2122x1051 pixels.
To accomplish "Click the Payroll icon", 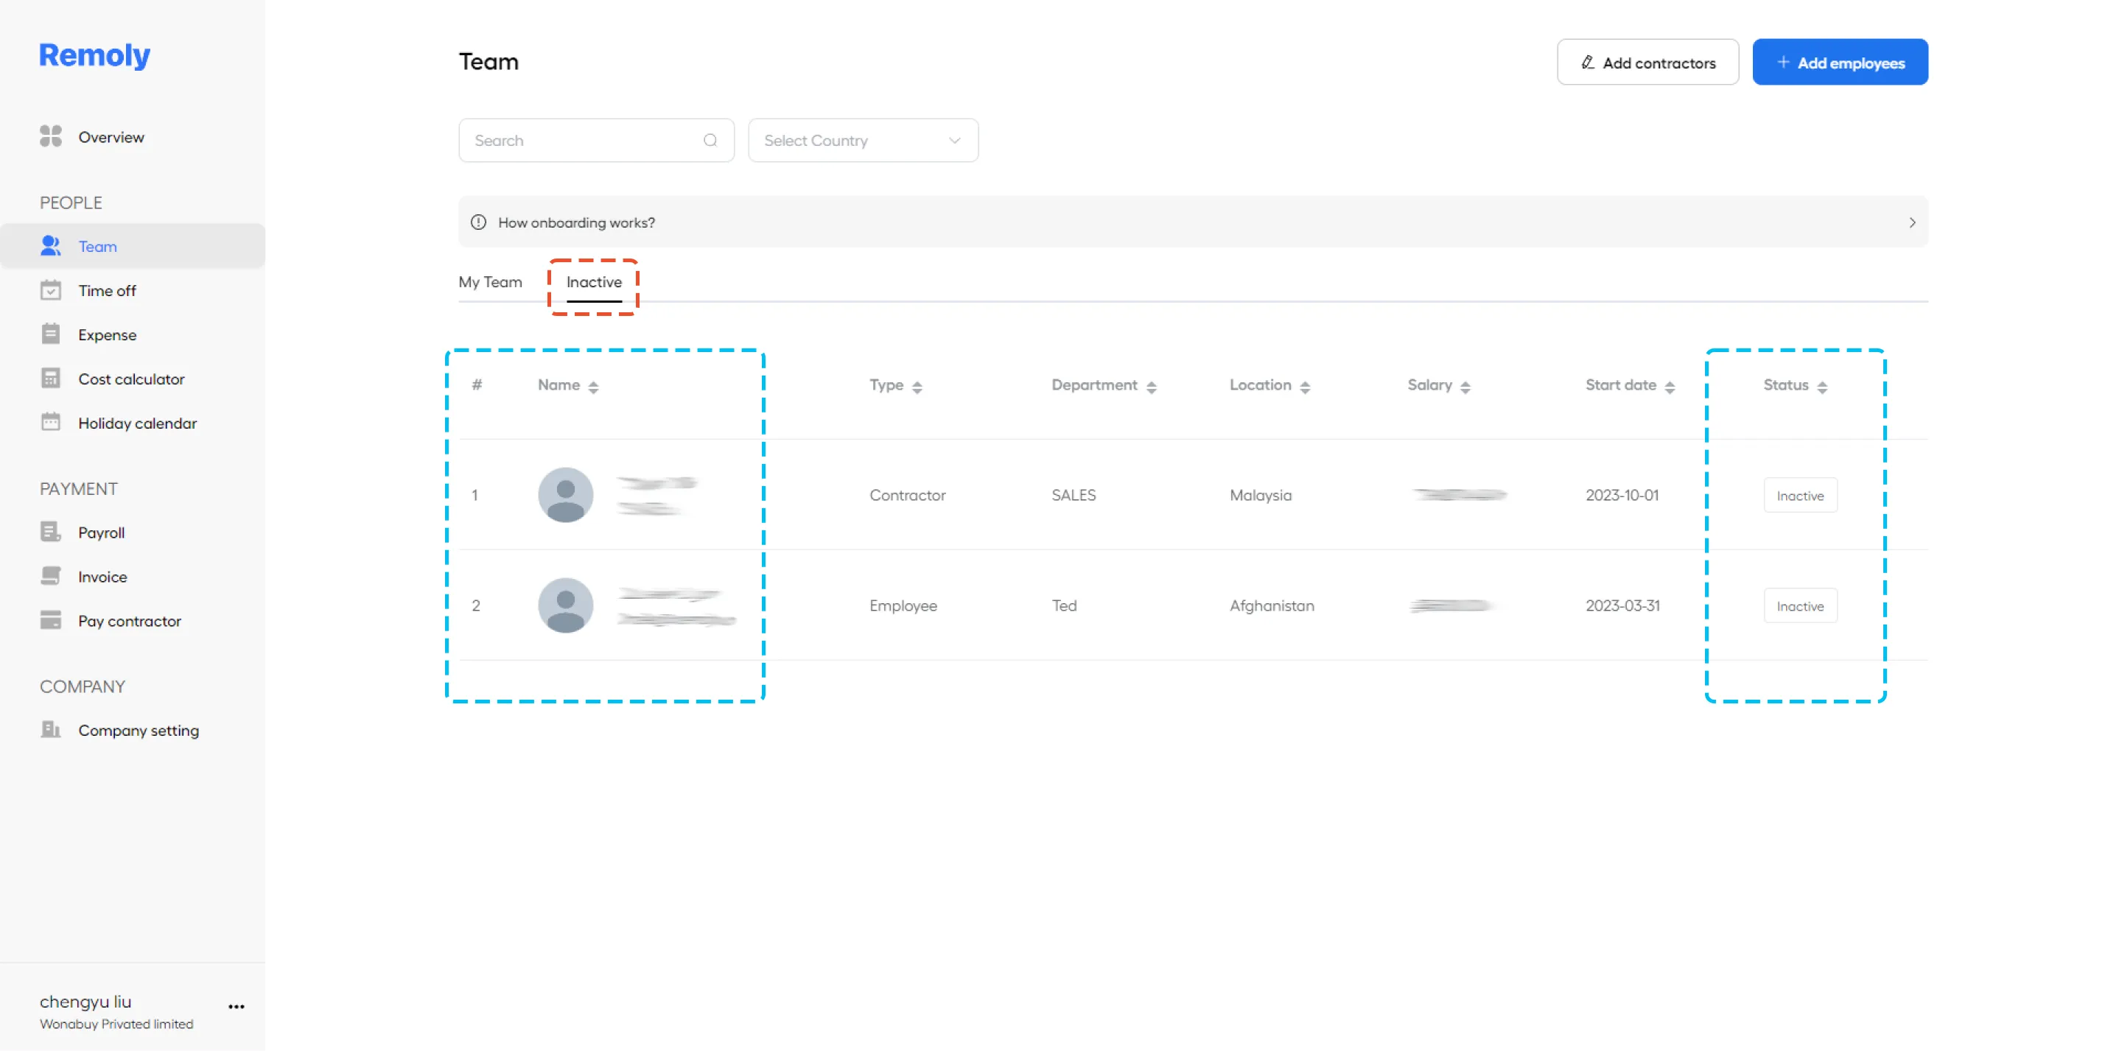I will [51, 532].
